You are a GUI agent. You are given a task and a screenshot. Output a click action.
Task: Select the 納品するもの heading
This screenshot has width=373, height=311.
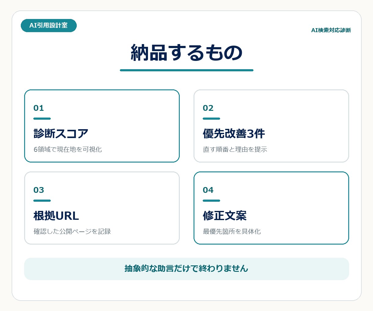click(186, 53)
